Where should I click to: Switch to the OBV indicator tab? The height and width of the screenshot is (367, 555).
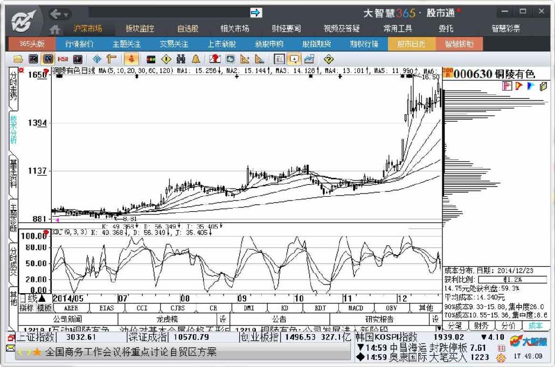pos(391,308)
